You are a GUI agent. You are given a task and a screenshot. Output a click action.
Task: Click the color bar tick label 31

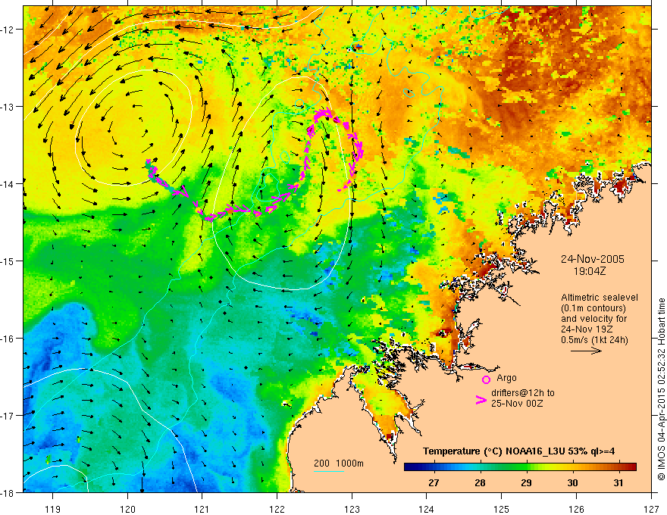[618, 482]
